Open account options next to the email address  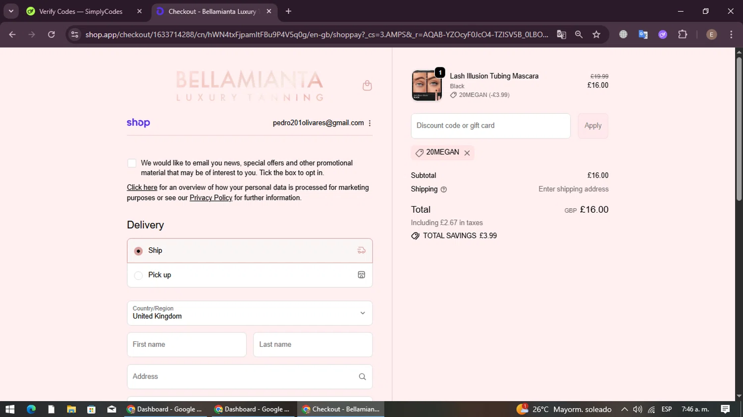[370, 123]
